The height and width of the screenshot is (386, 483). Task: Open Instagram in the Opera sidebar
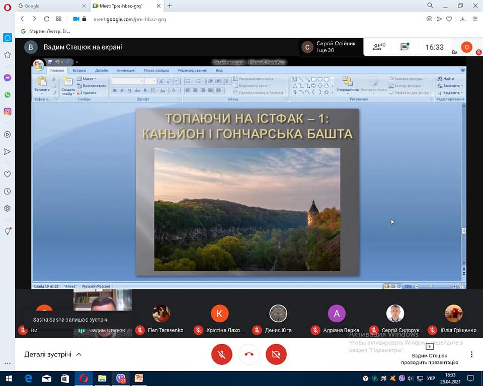pyautogui.click(x=8, y=112)
